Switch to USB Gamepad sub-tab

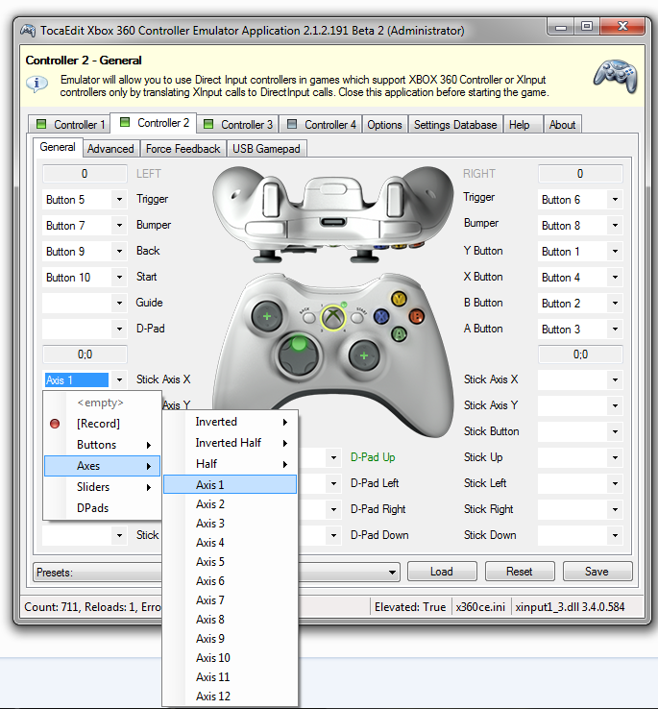pos(266,149)
